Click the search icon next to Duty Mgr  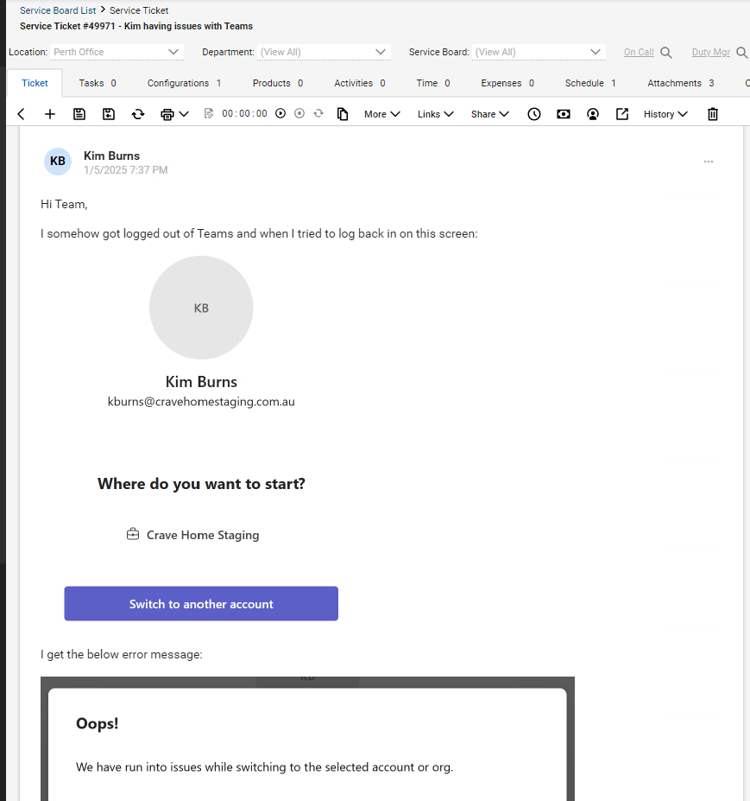(x=742, y=52)
